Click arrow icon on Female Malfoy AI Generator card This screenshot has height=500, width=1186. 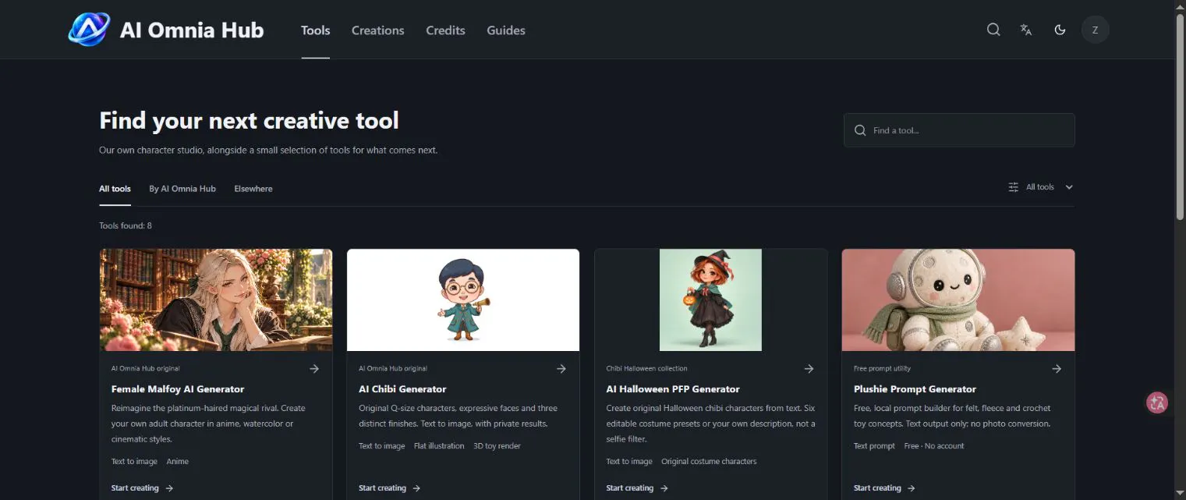tap(314, 369)
